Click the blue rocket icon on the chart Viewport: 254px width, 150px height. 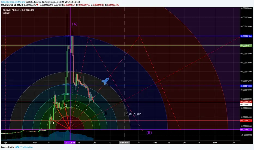(x=105, y=81)
